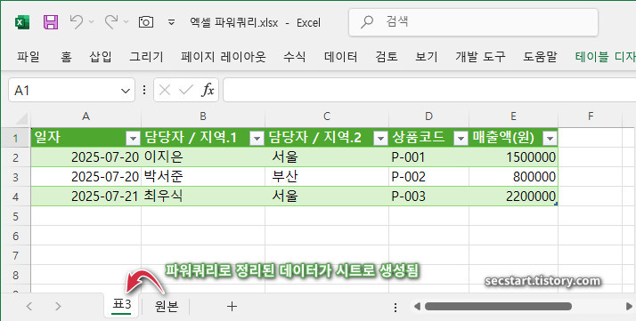
Task: Click the cell showing 1500000
Action: (x=513, y=157)
